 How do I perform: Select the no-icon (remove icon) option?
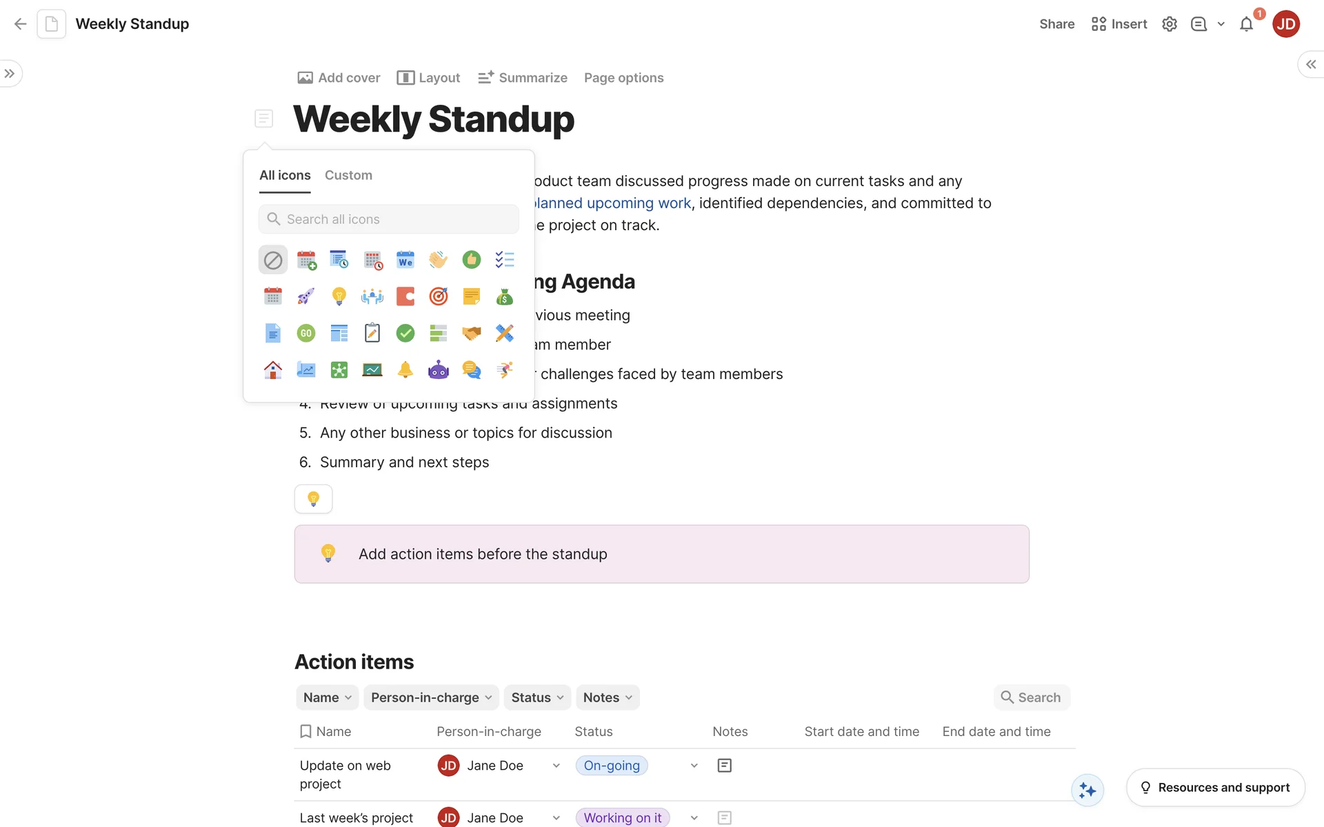[x=273, y=260]
